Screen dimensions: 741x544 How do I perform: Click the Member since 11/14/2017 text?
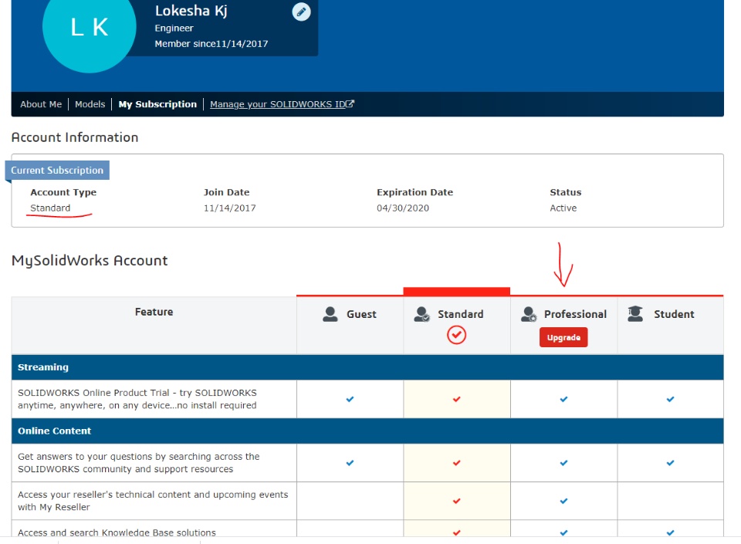[211, 44]
